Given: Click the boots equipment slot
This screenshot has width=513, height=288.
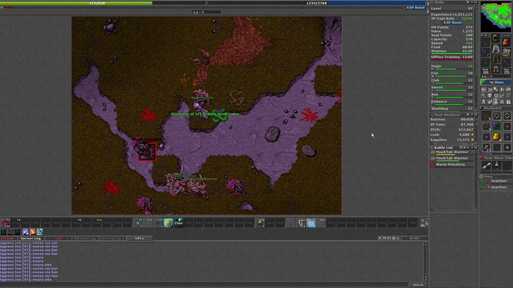Looking at the screenshot, I should tap(496, 70).
